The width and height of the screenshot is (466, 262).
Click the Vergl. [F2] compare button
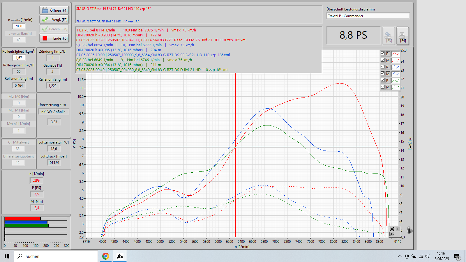pyautogui.click(x=54, y=20)
